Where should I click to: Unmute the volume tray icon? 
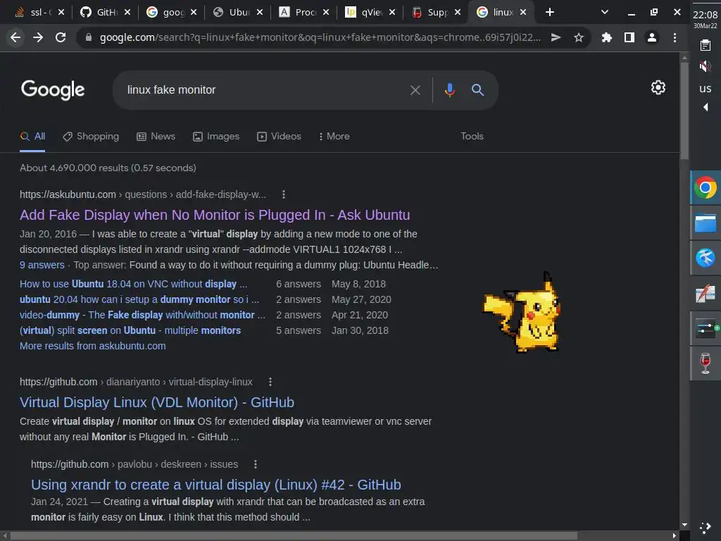coord(706,66)
